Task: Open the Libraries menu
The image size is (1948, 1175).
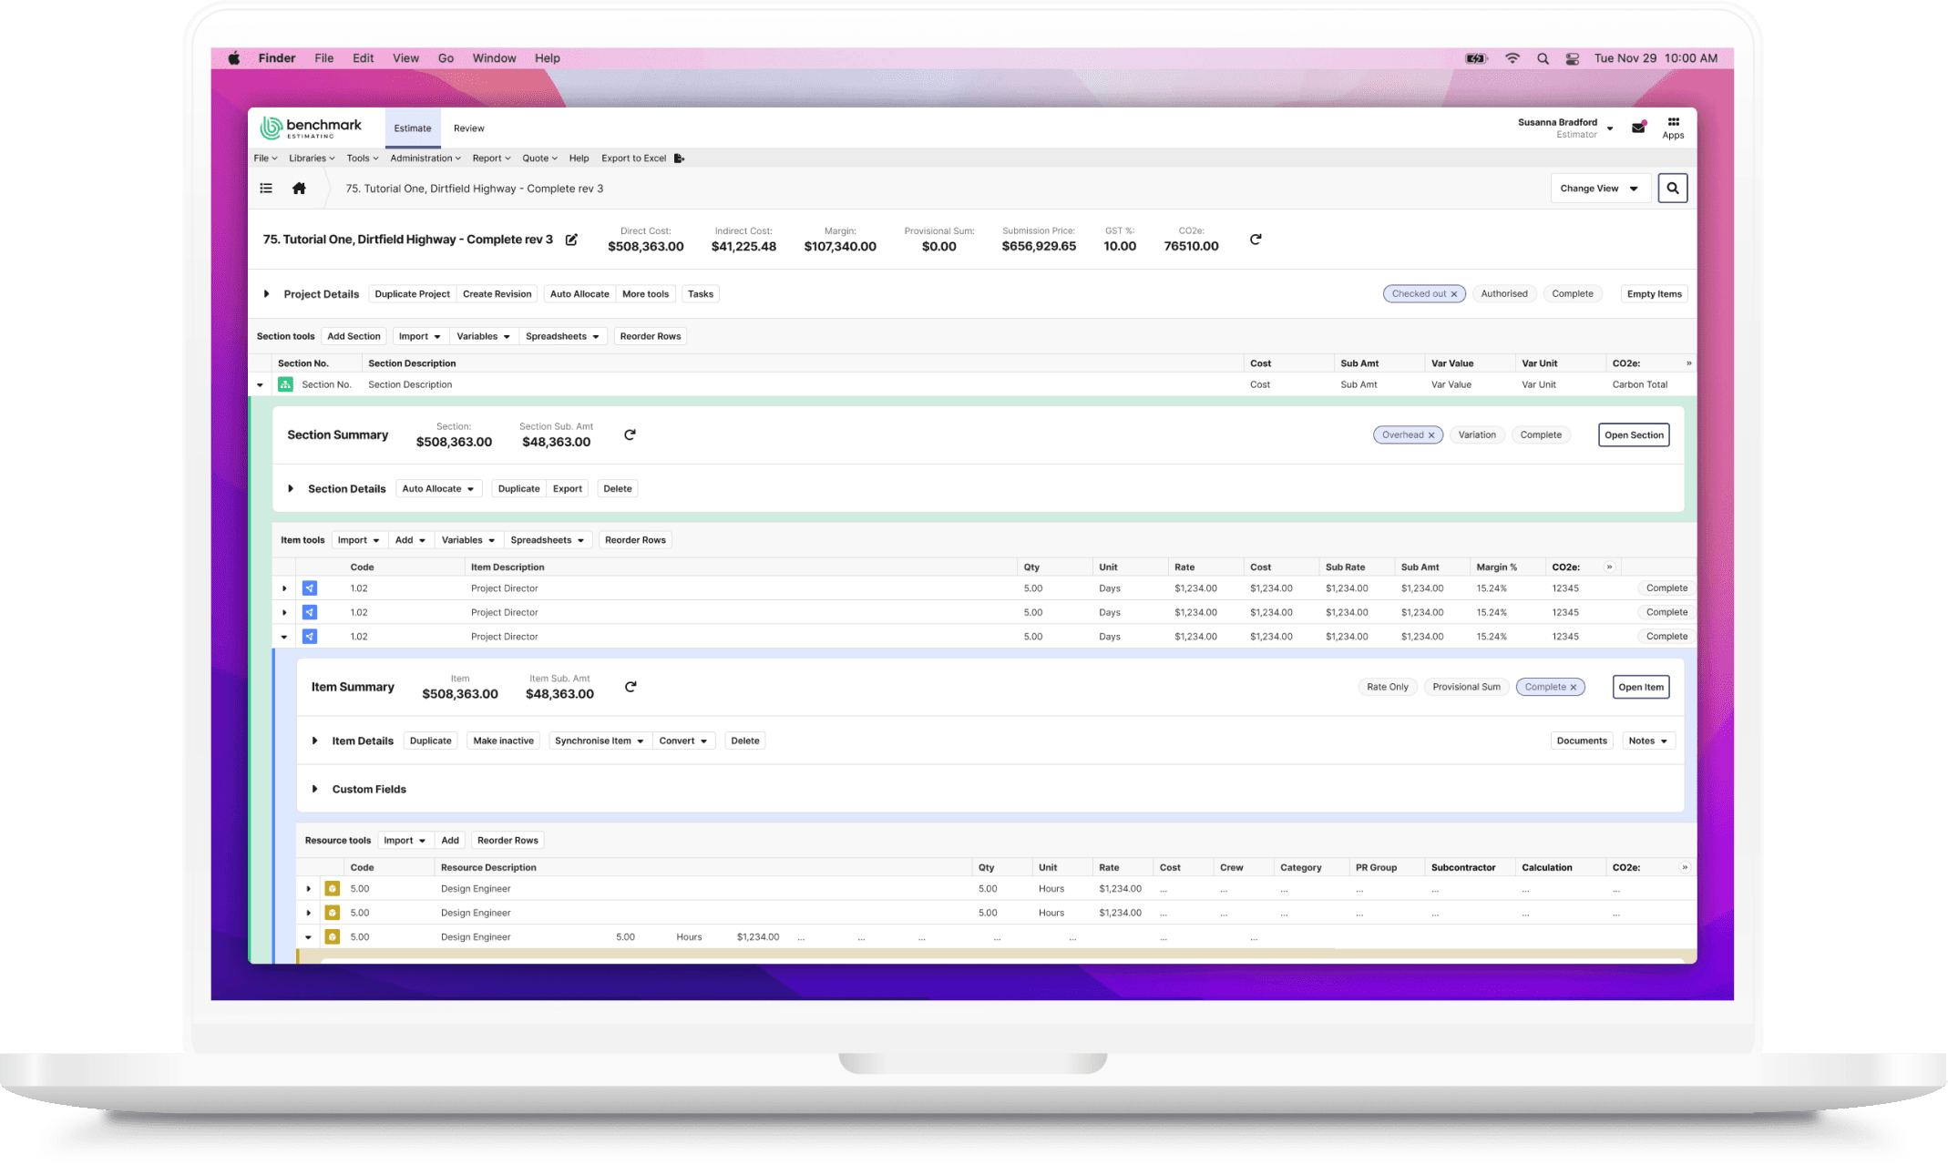Action: pyautogui.click(x=312, y=158)
